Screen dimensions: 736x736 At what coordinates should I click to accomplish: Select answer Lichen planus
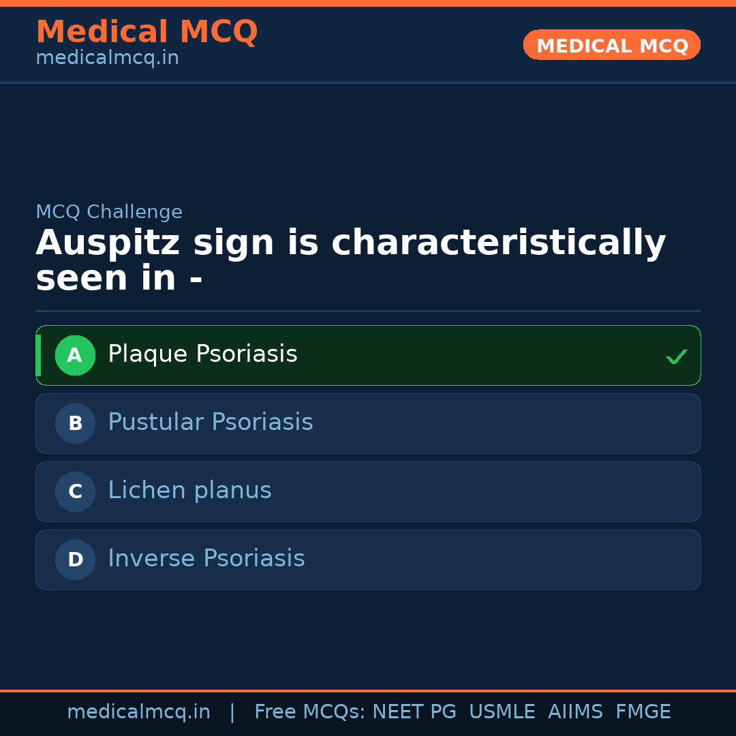189,491
